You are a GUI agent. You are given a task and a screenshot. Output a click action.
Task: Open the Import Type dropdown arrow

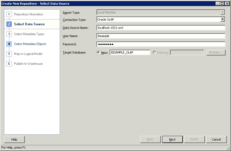click(222, 12)
